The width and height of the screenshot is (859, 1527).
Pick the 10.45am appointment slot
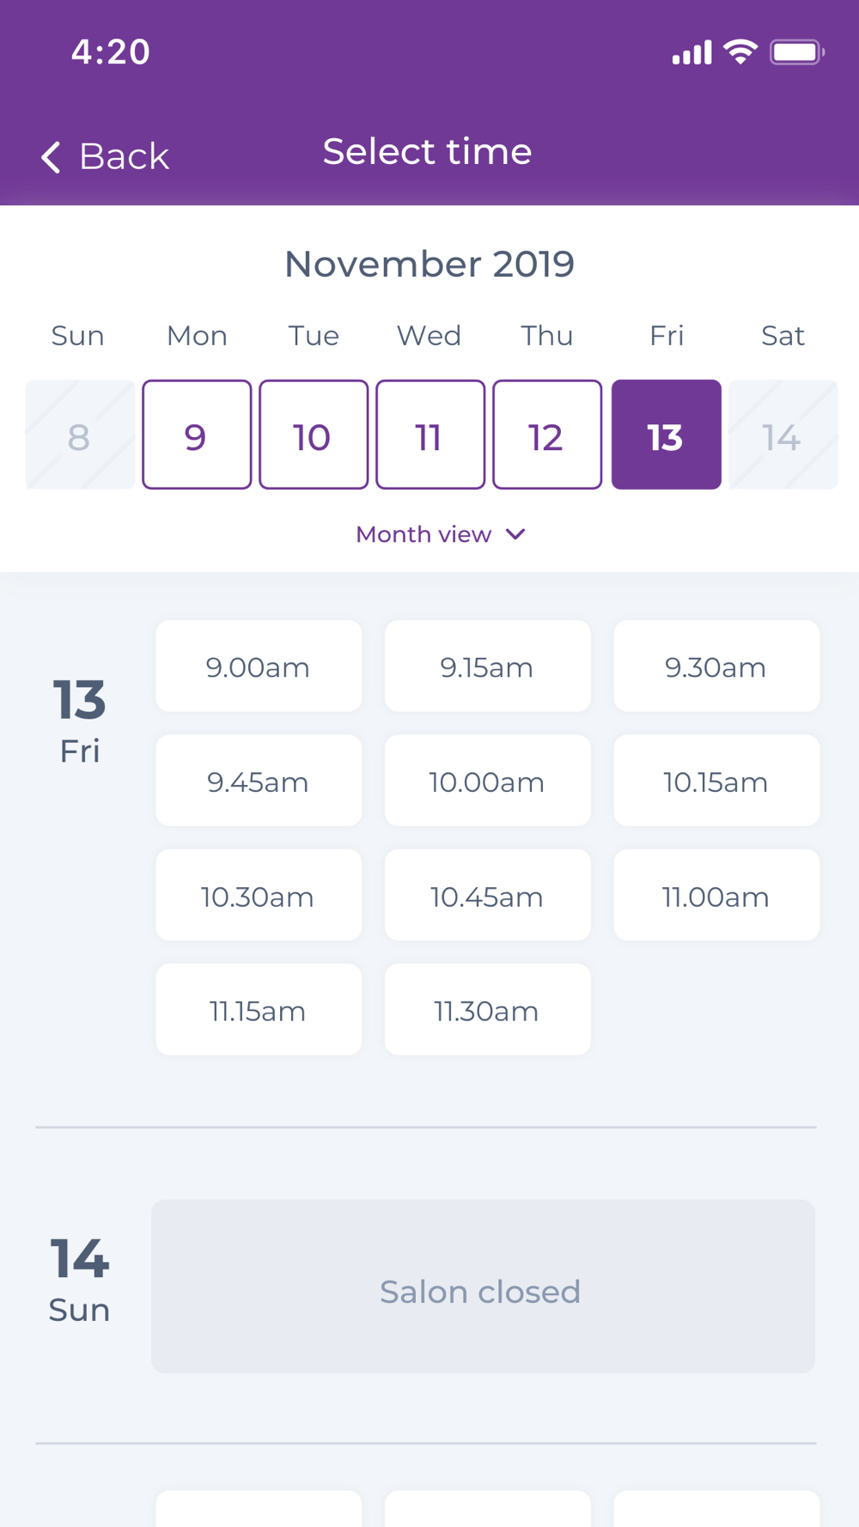click(487, 895)
